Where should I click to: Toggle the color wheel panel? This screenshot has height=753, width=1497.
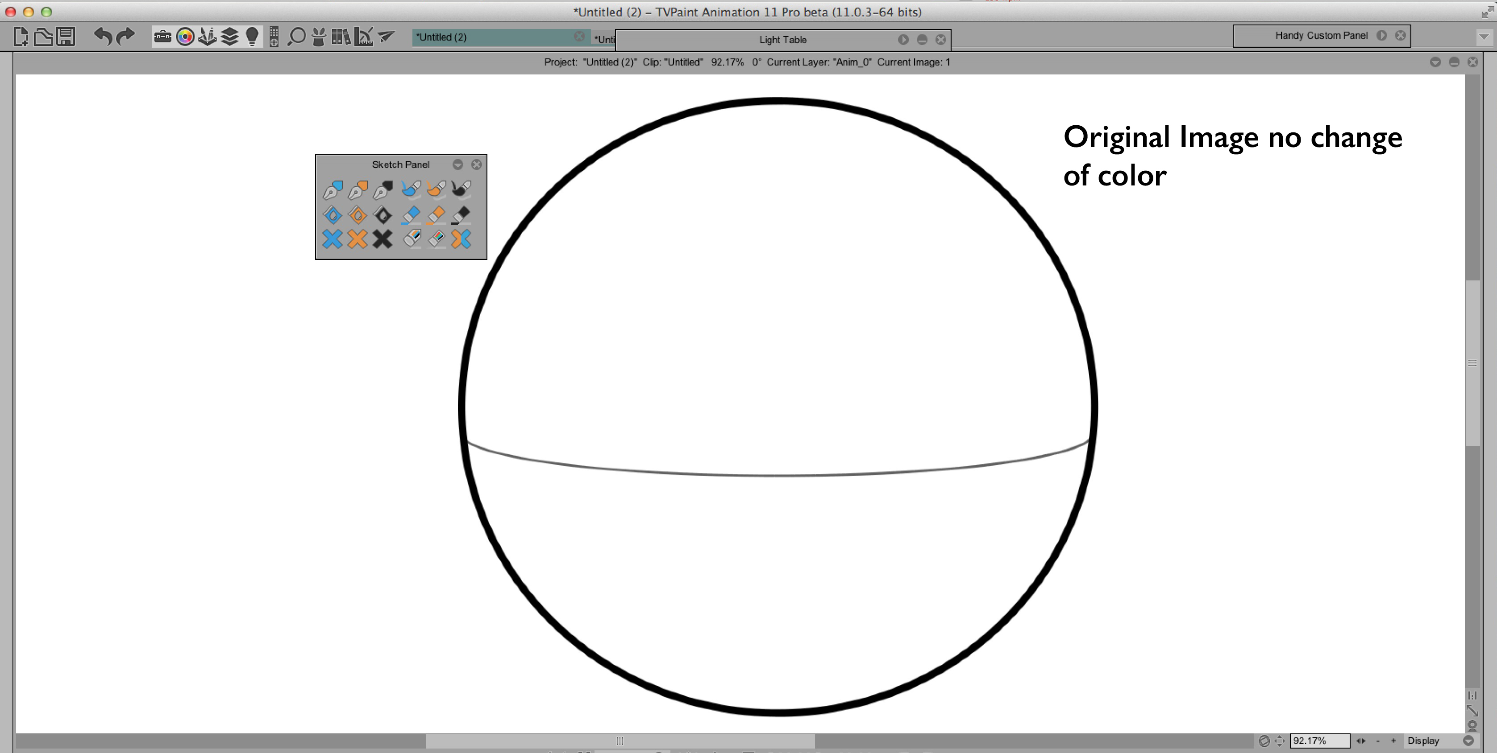click(x=185, y=37)
